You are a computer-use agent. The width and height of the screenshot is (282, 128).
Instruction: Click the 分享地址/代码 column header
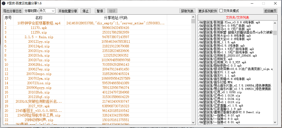[116, 18]
